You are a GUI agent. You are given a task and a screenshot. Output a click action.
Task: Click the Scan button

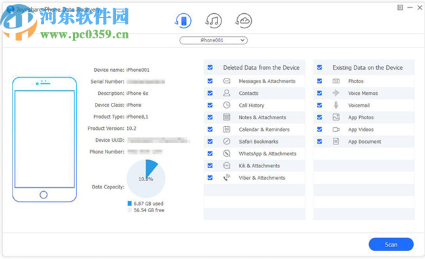coord(391,245)
